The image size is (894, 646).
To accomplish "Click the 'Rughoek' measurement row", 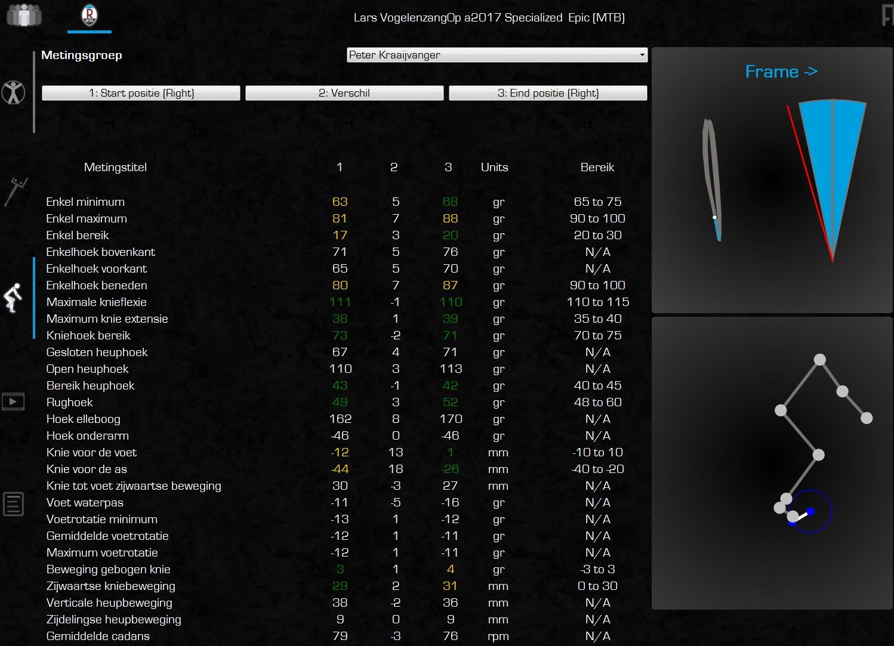I will [x=69, y=403].
